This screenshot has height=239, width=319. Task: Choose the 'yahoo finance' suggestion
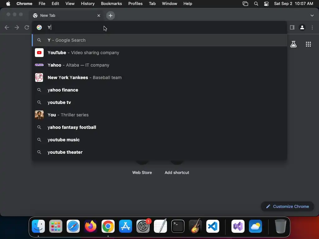click(x=159, y=90)
